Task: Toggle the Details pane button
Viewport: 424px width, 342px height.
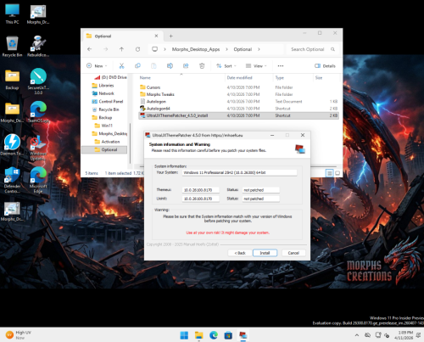Action: 325,66
